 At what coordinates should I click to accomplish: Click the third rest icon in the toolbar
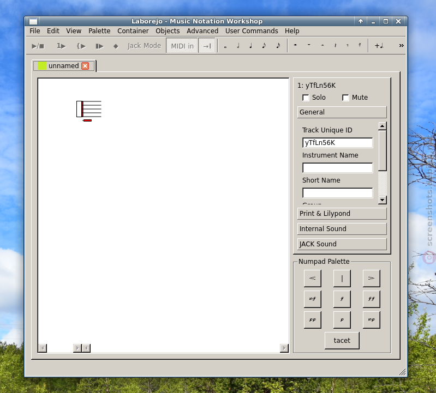322,45
